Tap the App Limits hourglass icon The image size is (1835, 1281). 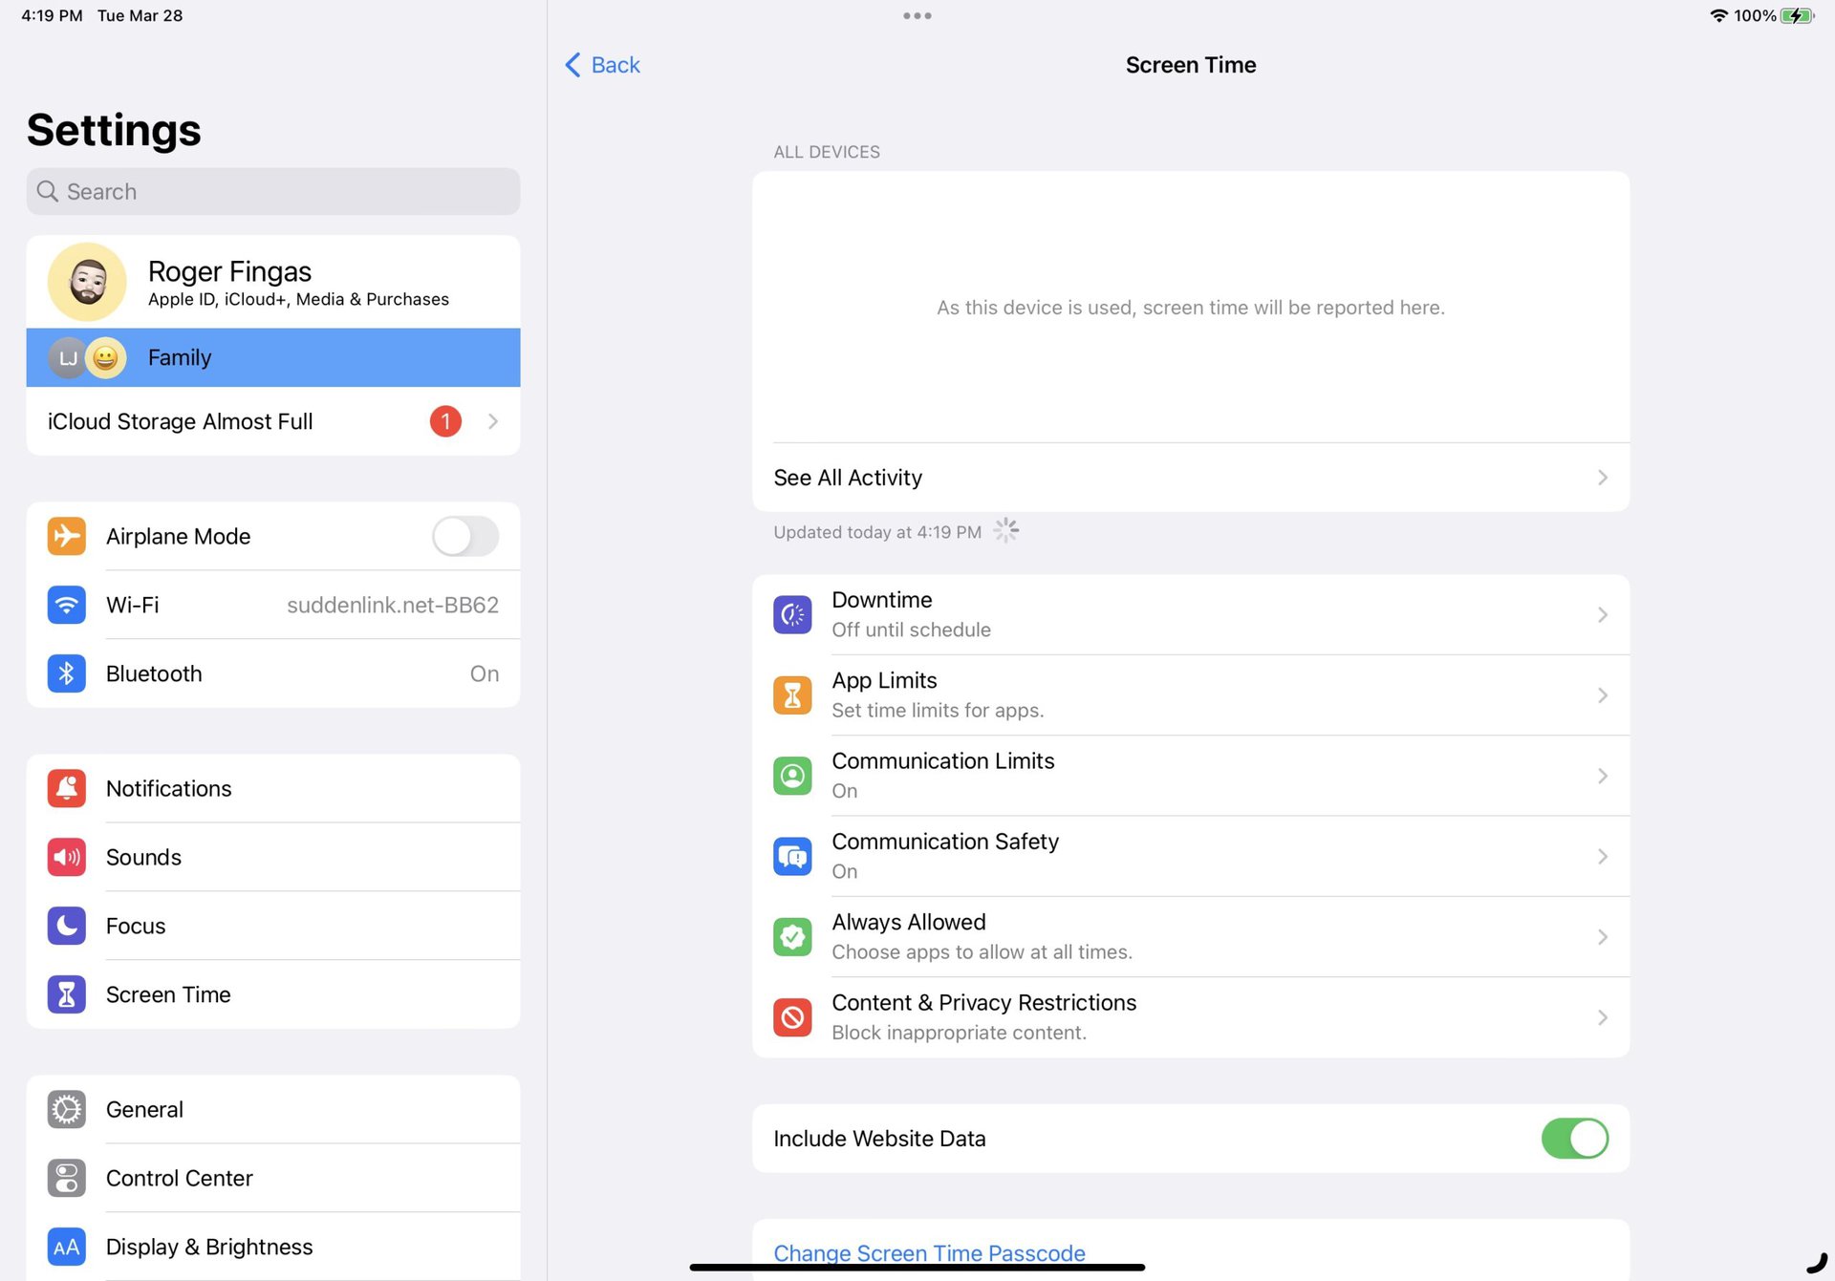pyautogui.click(x=792, y=694)
